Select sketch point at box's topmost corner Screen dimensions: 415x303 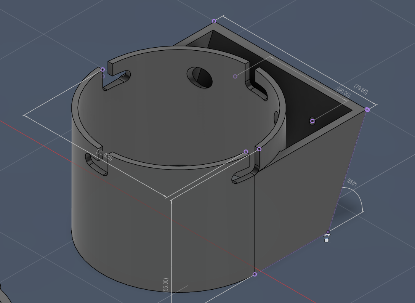click(x=214, y=21)
